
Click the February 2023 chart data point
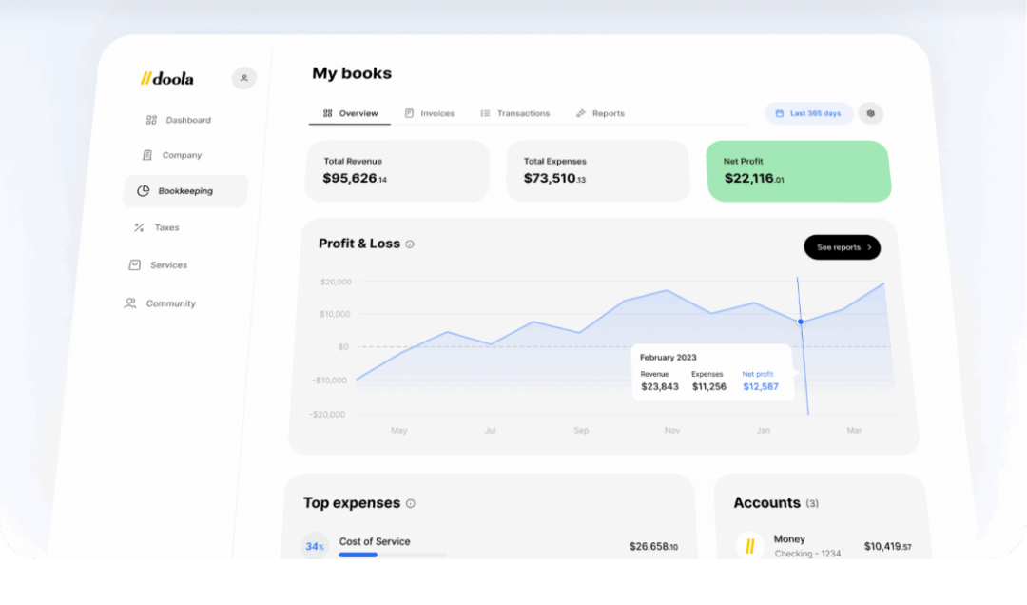point(801,322)
